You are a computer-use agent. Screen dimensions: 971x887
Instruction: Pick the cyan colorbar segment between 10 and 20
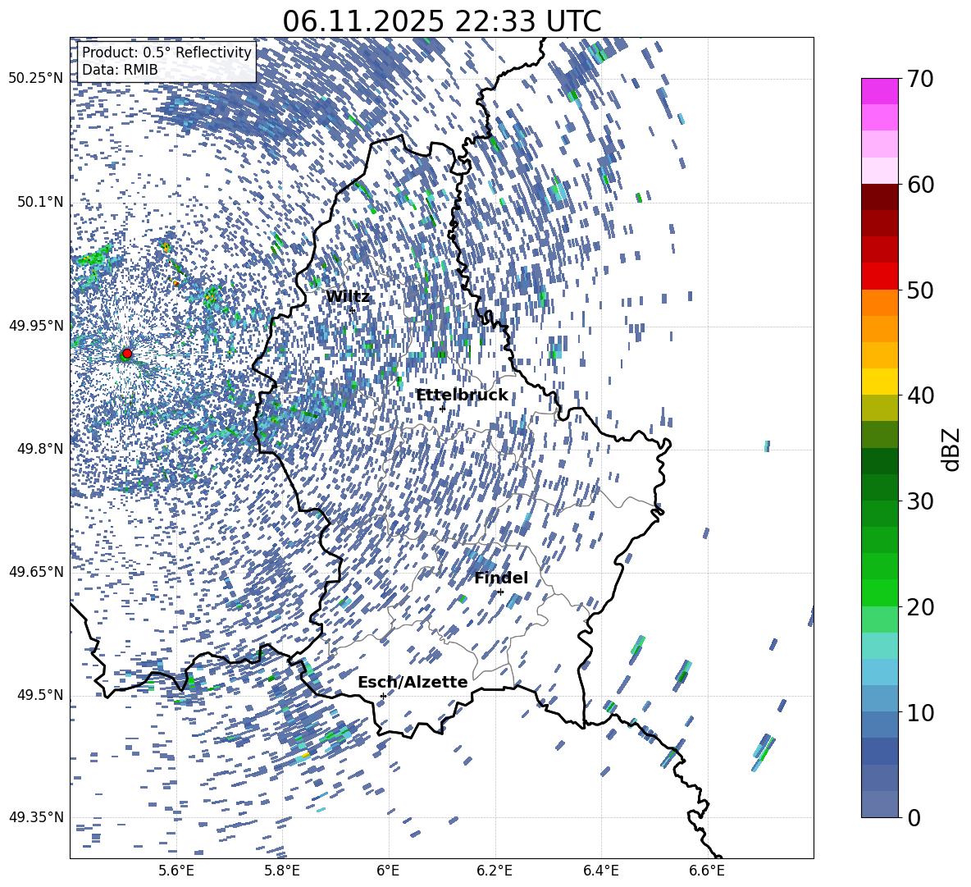click(879, 646)
